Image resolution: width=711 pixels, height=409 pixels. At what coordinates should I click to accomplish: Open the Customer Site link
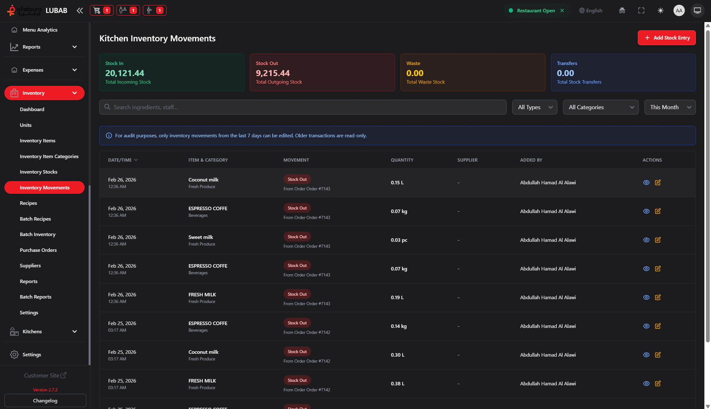click(45, 375)
